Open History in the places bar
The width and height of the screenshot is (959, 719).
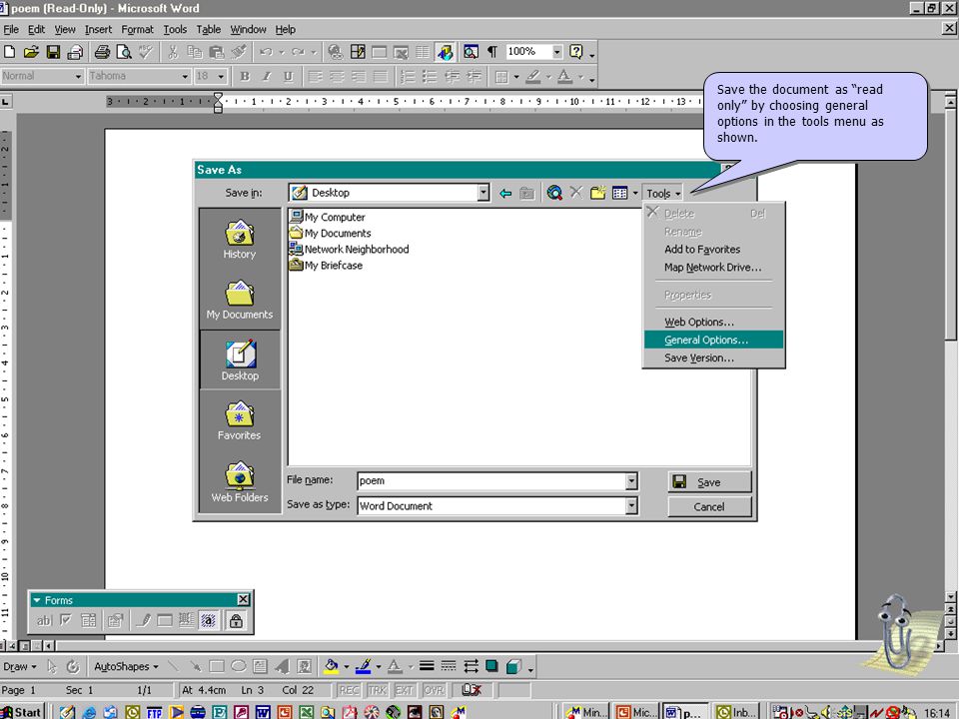click(x=239, y=240)
